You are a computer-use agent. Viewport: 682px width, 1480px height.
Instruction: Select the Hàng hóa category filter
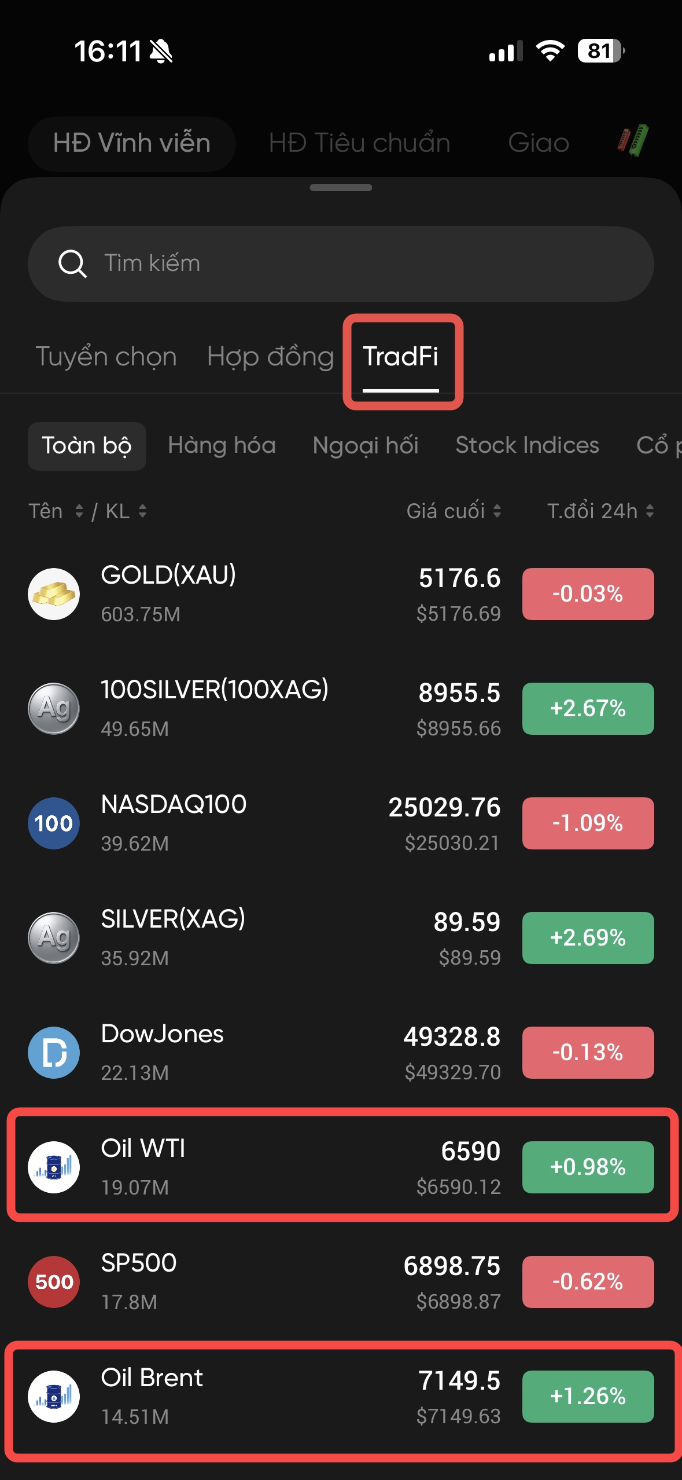(222, 446)
